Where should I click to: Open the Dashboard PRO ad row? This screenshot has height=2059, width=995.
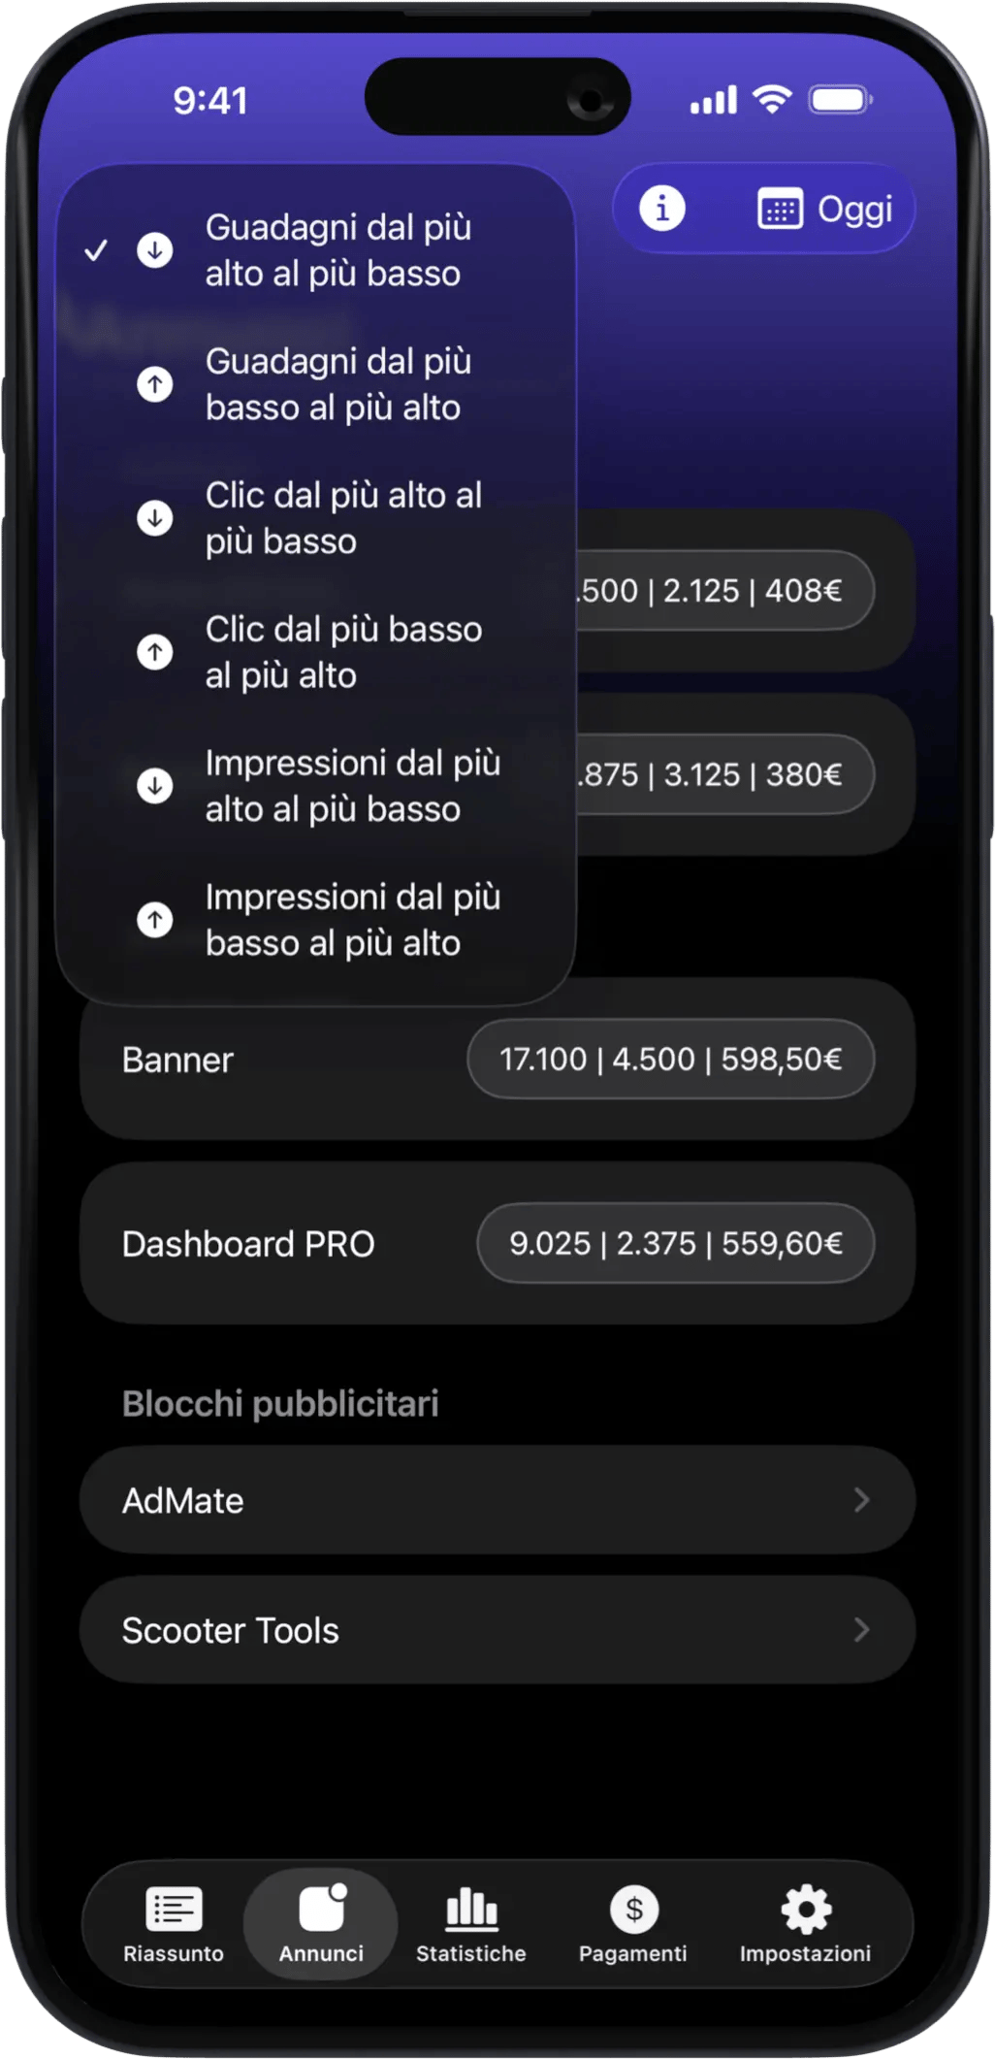click(248, 1244)
